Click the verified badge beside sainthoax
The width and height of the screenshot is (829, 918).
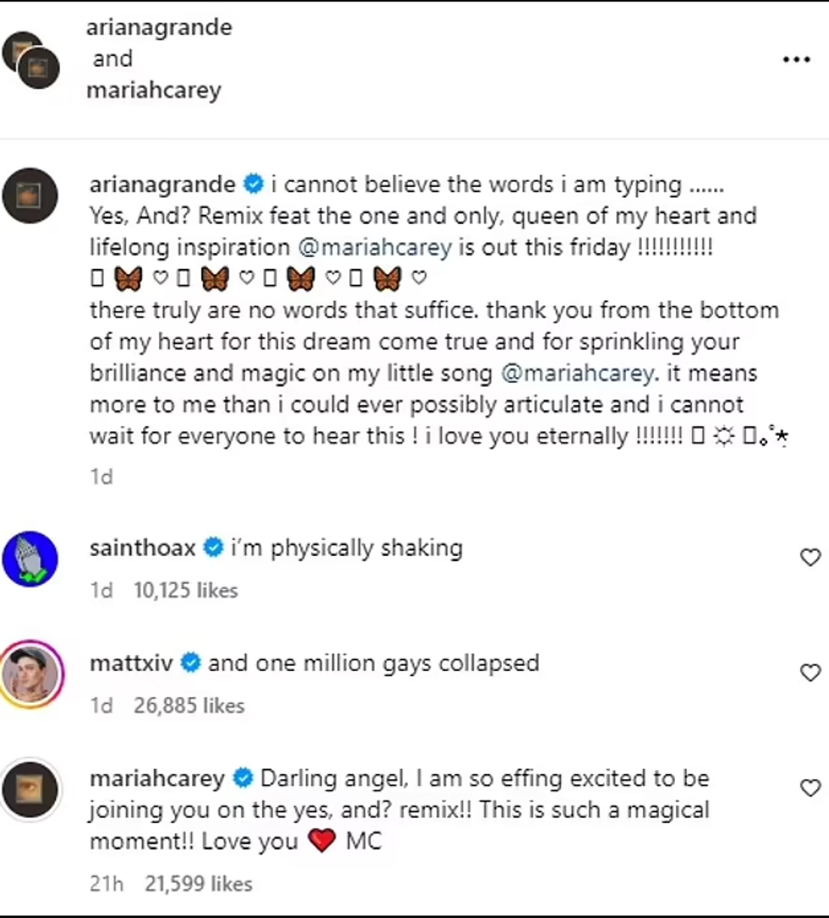coord(212,548)
